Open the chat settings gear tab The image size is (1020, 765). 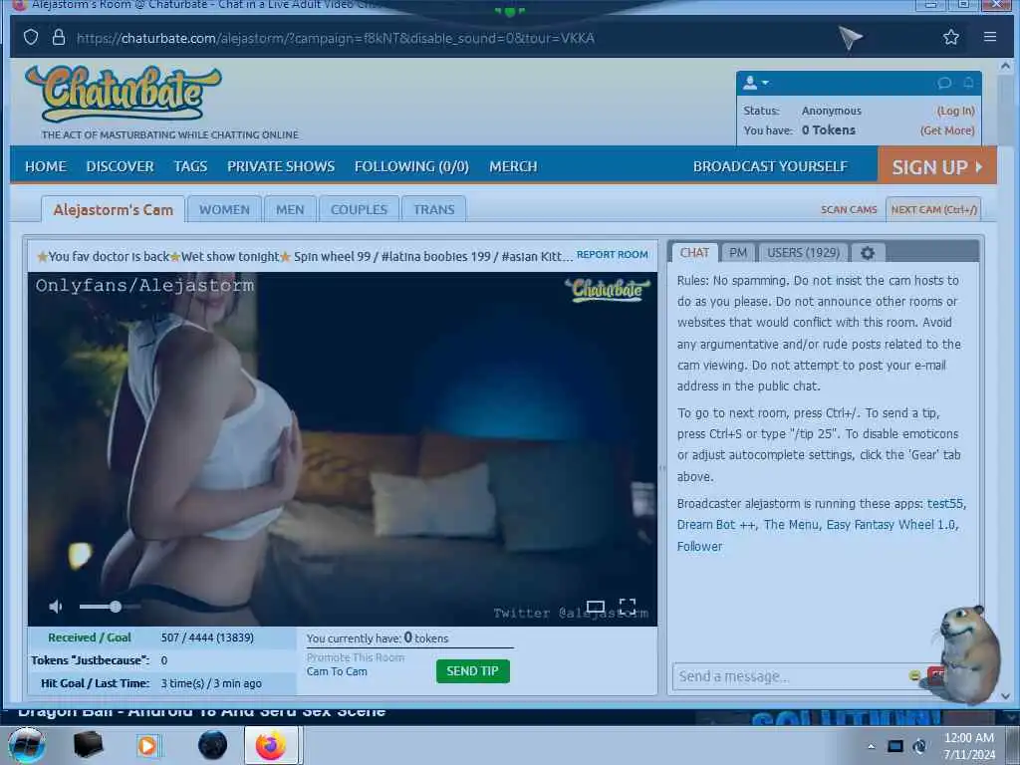[868, 252]
